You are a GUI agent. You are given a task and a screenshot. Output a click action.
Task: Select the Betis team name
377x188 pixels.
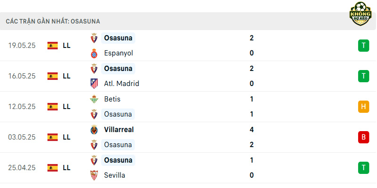[112, 99]
